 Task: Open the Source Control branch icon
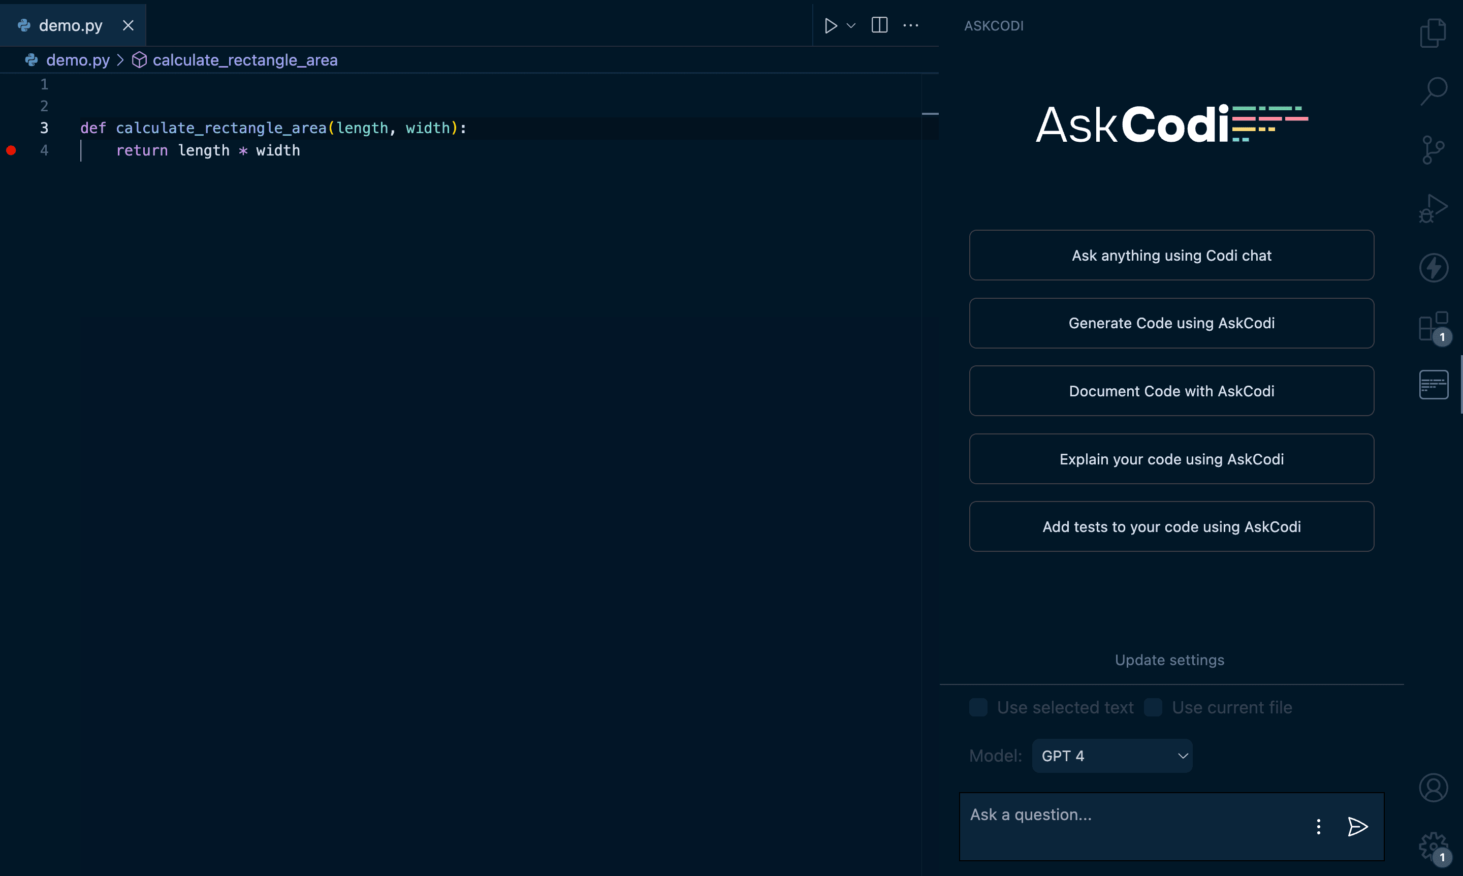tap(1433, 150)
